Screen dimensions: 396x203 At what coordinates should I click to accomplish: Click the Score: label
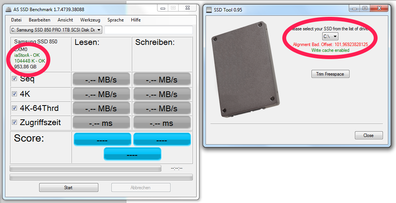29,138
